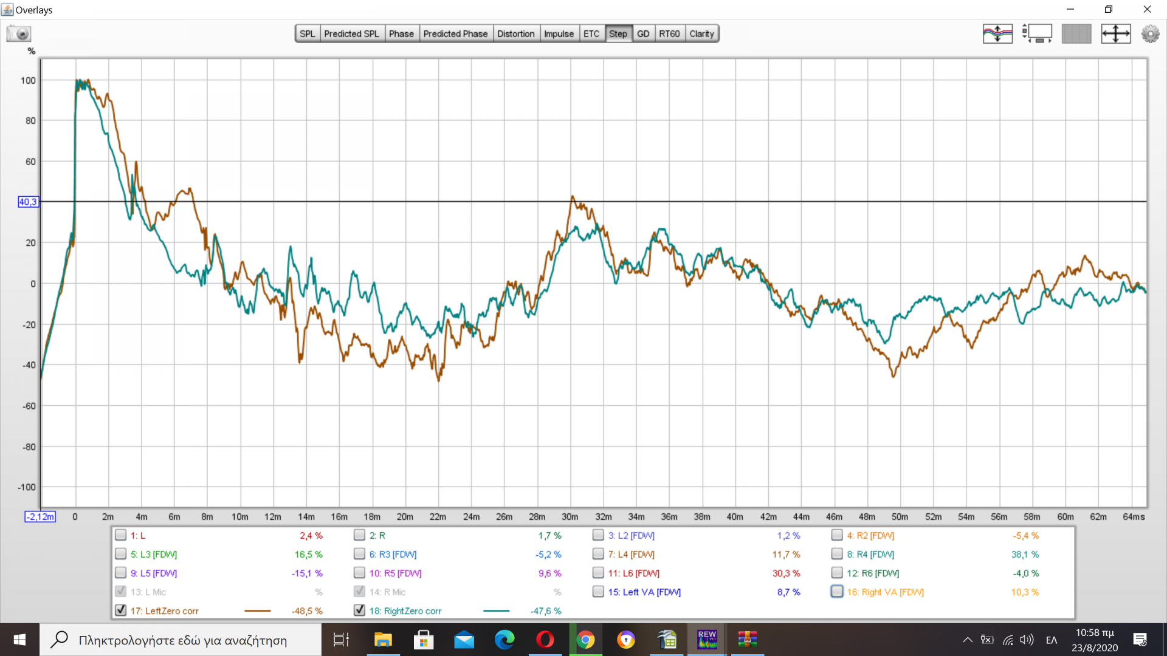Open the notification center icon
The width and height of the screenshot is (1167, 656).
1140,640
